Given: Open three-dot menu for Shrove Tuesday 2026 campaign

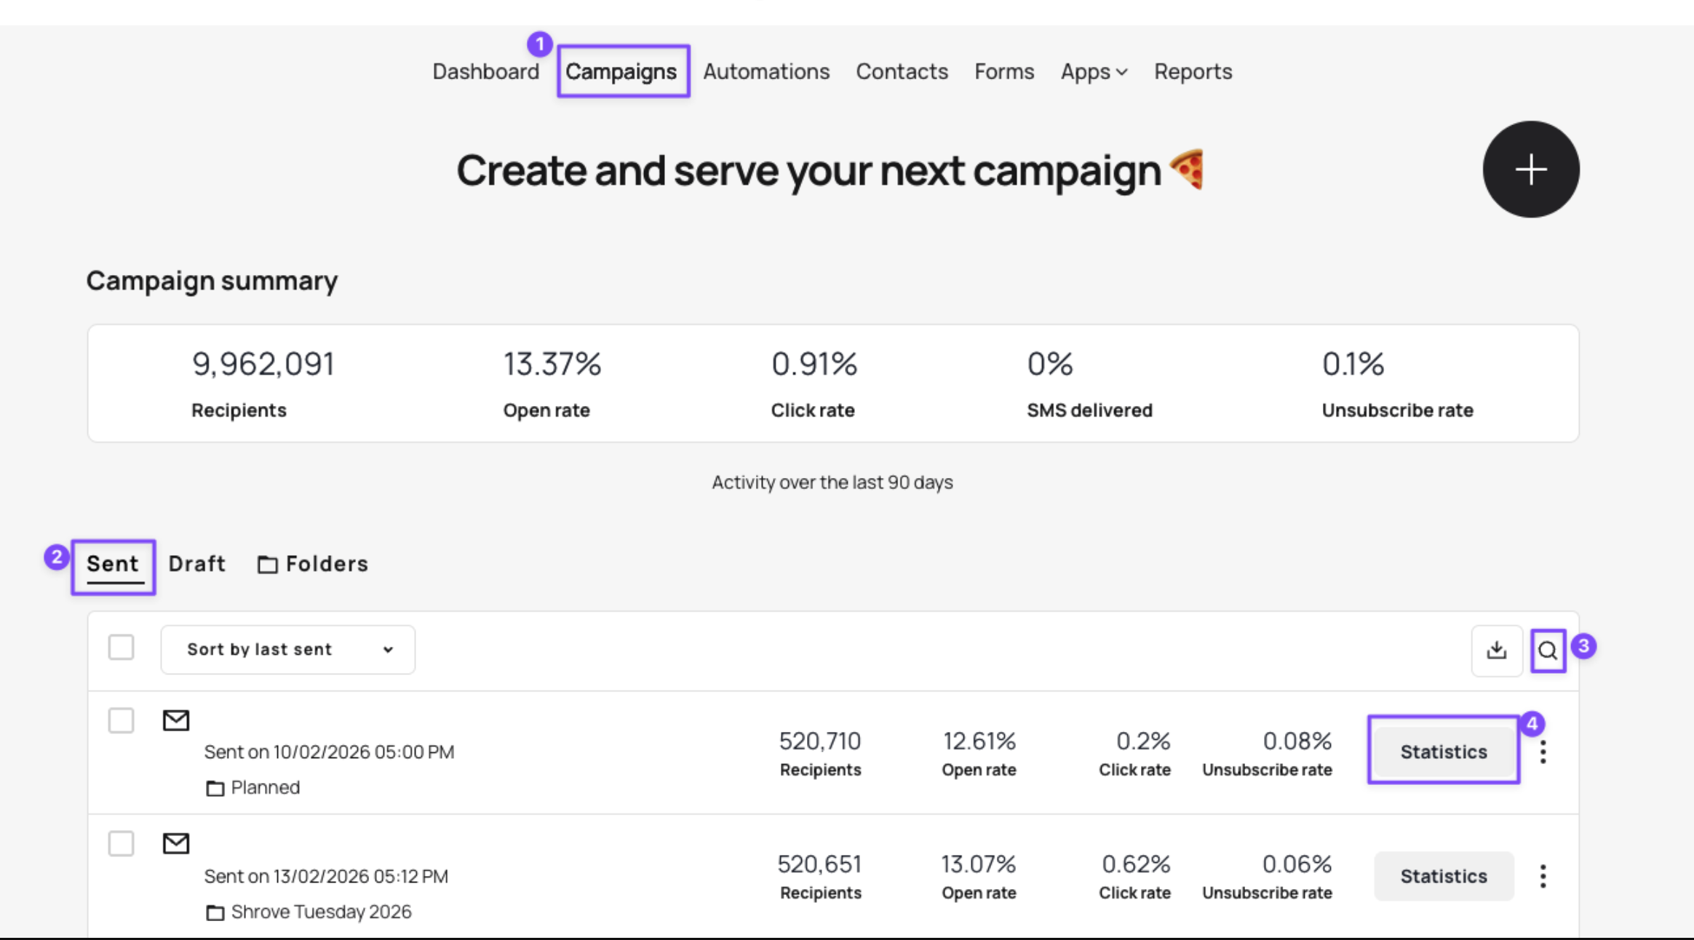Looking at the screenshot, I should [1543, 876].
